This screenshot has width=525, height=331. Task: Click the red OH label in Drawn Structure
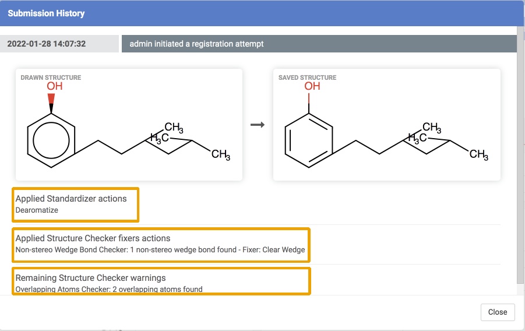54,86
